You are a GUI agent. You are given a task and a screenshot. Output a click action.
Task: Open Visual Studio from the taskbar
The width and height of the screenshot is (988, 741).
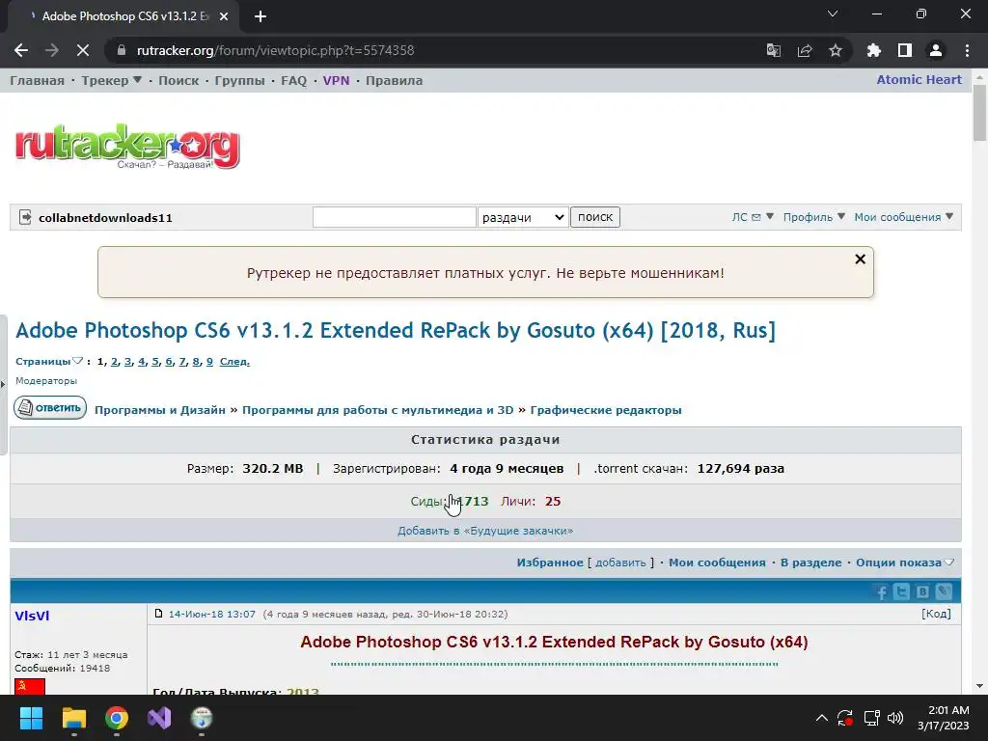pyautogui.click(x=159, y=718)
